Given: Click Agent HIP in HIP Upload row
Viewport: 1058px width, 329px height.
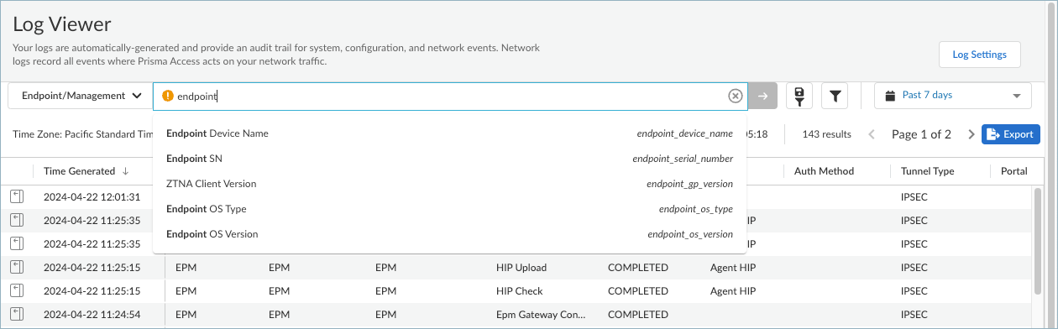Looking at the screenshot, I should pos(733,268).
